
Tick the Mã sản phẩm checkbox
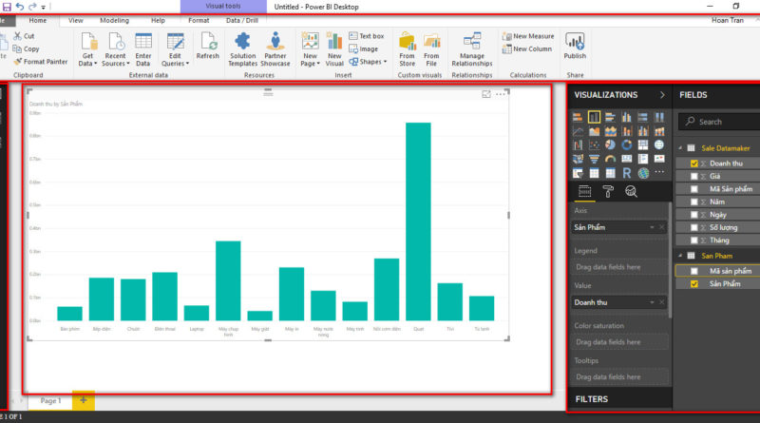694,271
